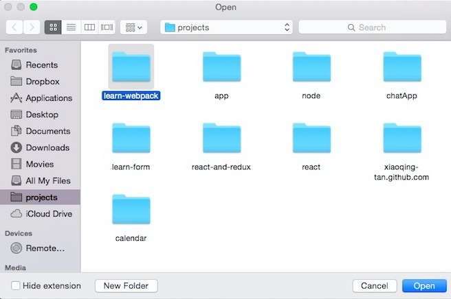Open iCloud Drive in the sidebar

pos(41,214)
